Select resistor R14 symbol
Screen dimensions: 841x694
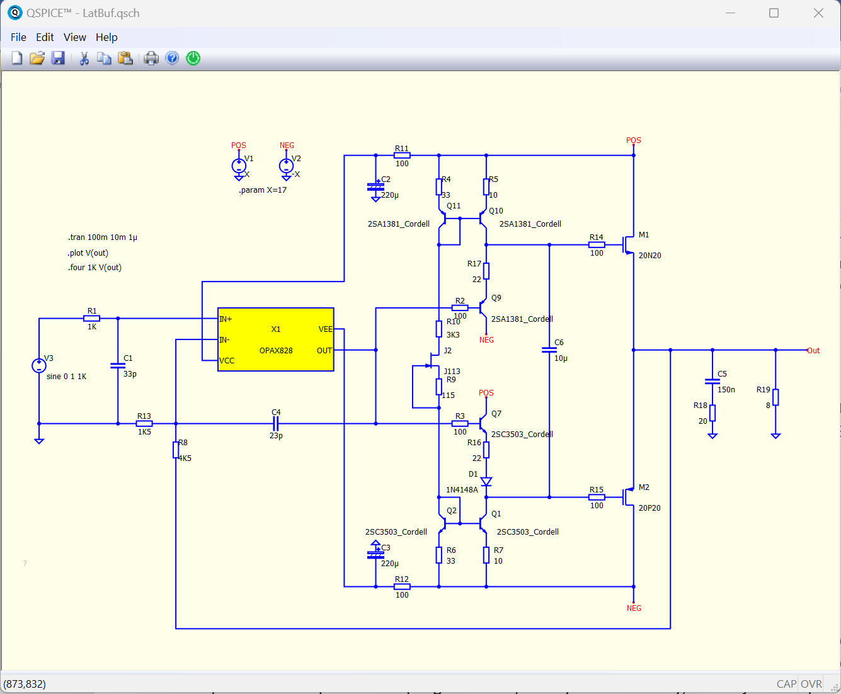pos(597,245)
